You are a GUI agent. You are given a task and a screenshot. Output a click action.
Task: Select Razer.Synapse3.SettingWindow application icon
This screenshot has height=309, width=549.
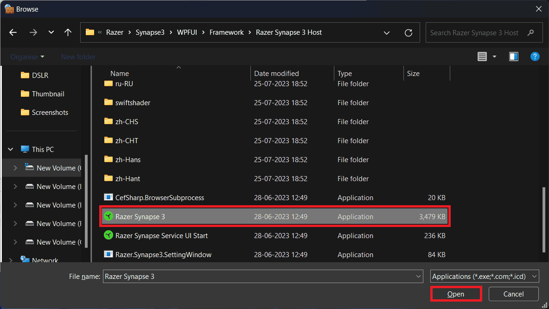click(x=109, y=254)
